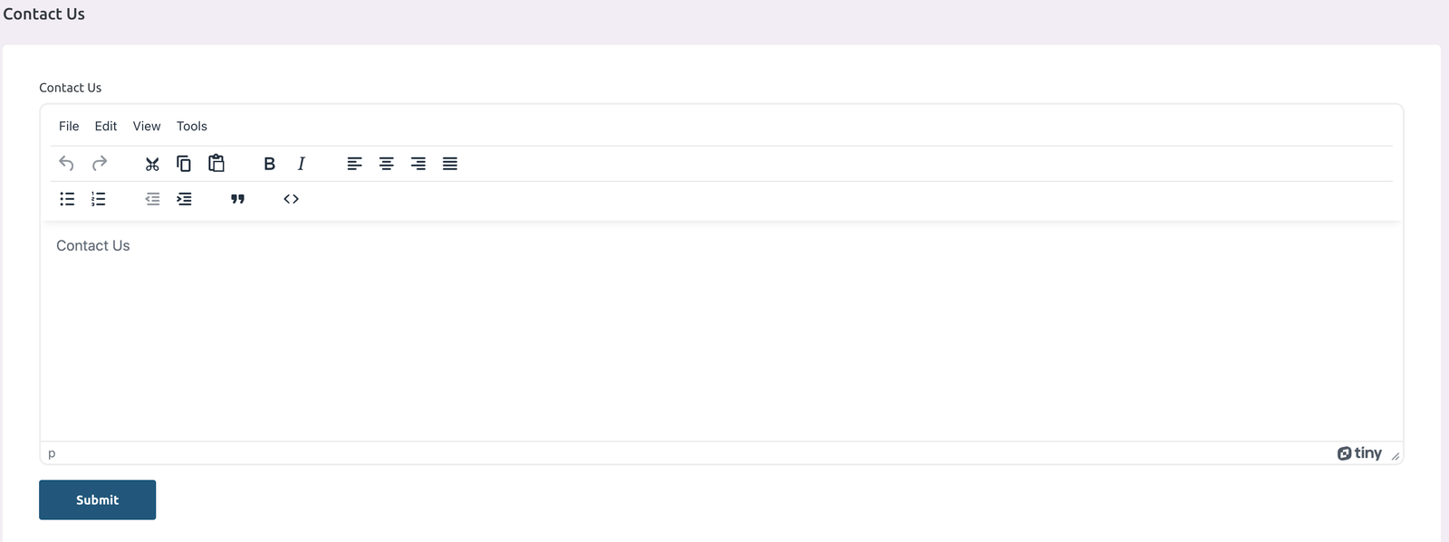1449x542 pixels.
Task: Click the Paste clipboard icon
Action: coord(216,164)
